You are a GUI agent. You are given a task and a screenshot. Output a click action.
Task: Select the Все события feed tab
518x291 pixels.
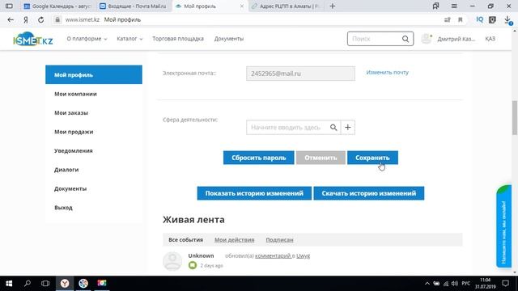click(185, 240)
